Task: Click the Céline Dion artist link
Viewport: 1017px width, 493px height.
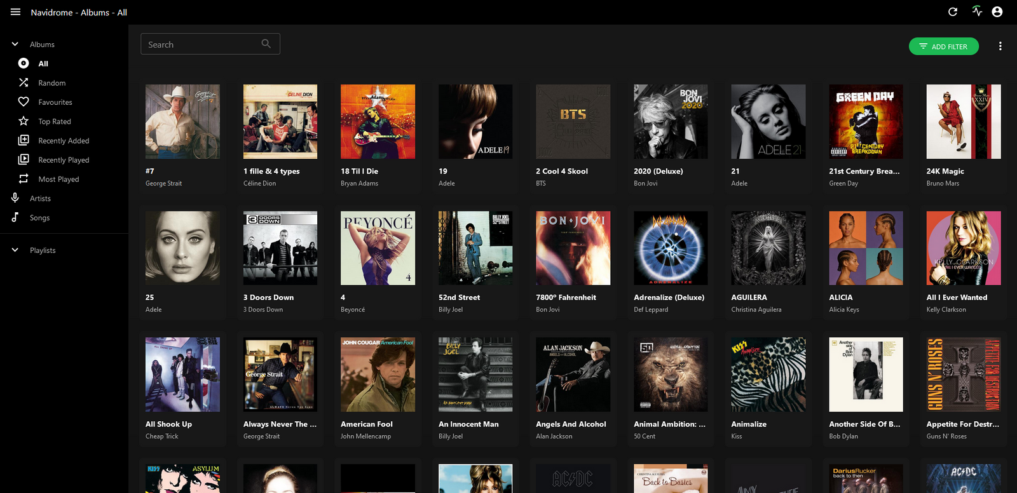Action: pos(259,184)
